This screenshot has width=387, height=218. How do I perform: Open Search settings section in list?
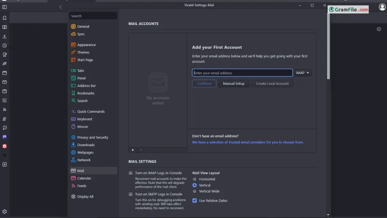tap(93, 101)
